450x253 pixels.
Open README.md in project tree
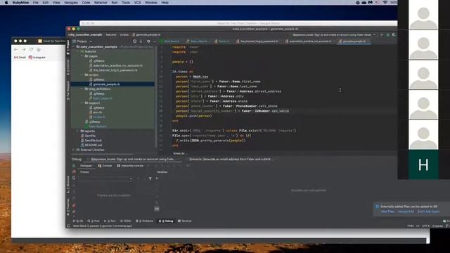94,145
